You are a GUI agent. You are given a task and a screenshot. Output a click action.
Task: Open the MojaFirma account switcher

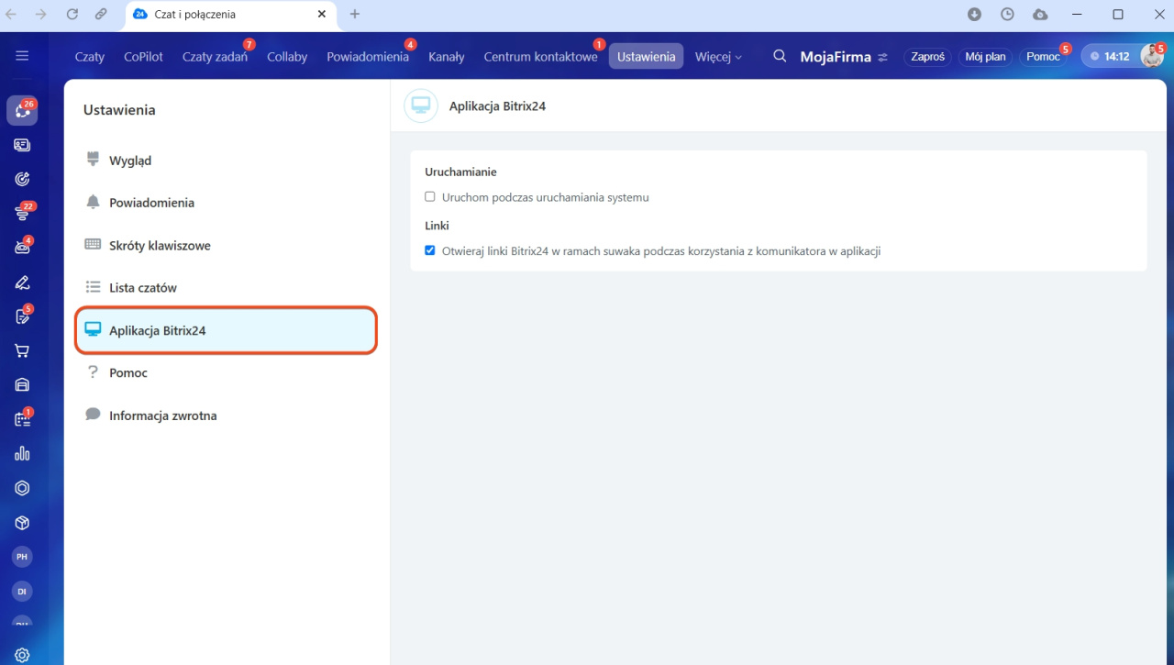843,56
